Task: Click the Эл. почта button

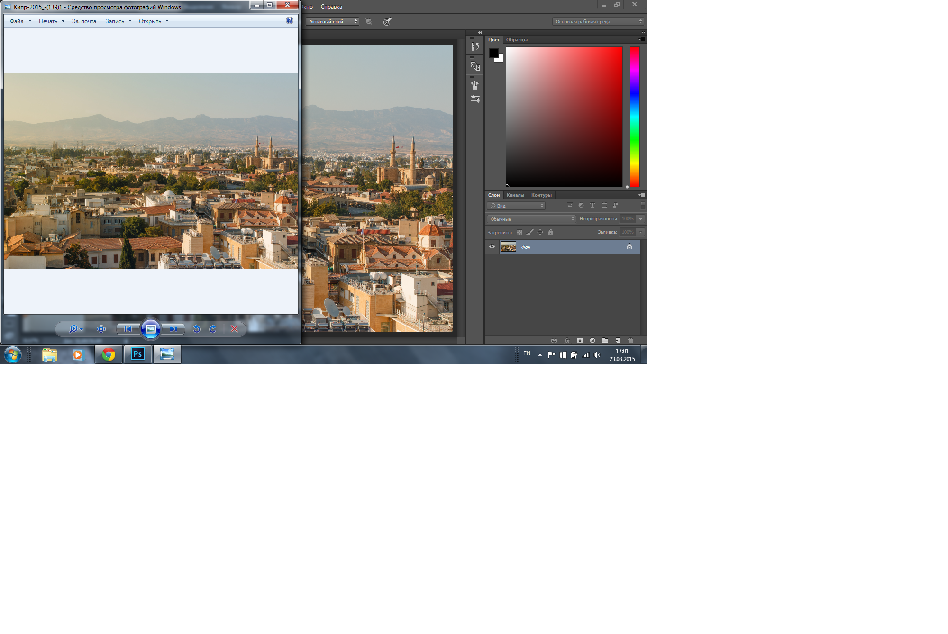Action: [84, 21]
